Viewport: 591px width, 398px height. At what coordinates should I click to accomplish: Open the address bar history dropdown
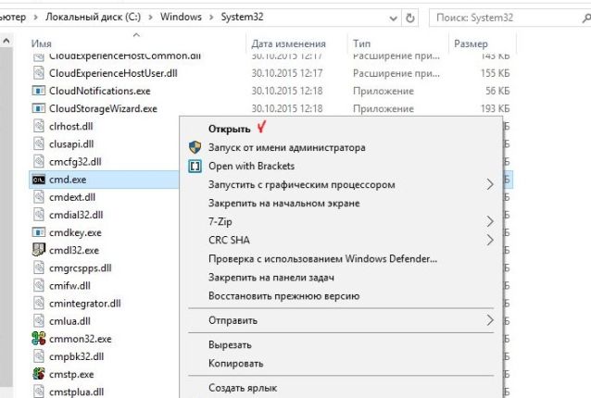click(393, 19)
